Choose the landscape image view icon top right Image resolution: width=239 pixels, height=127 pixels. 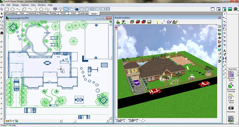pyautogui.click(x=230, y=9)
